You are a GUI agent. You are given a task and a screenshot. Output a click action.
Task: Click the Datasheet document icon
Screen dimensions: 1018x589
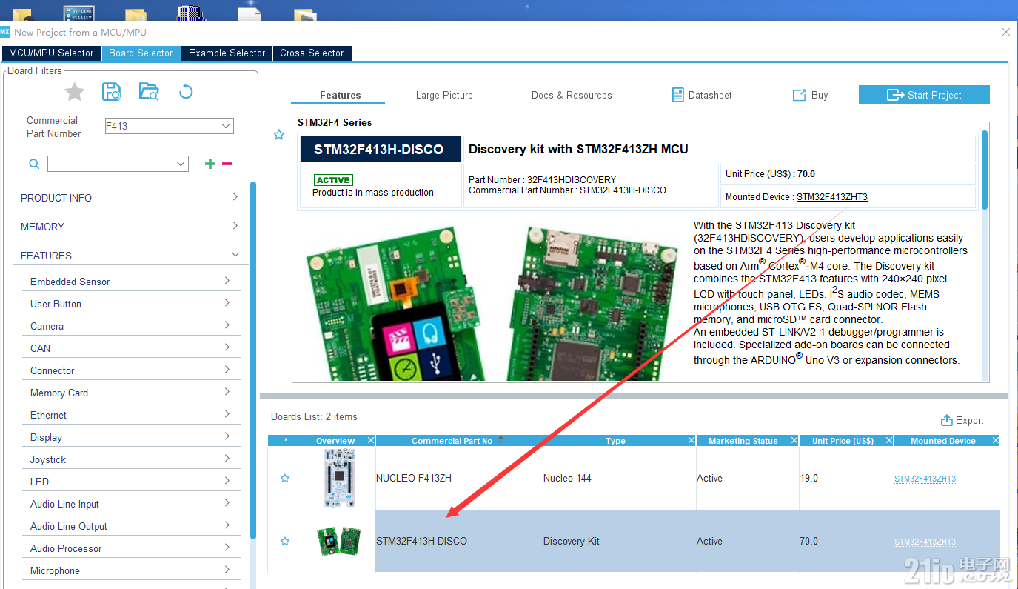[677, 95]
